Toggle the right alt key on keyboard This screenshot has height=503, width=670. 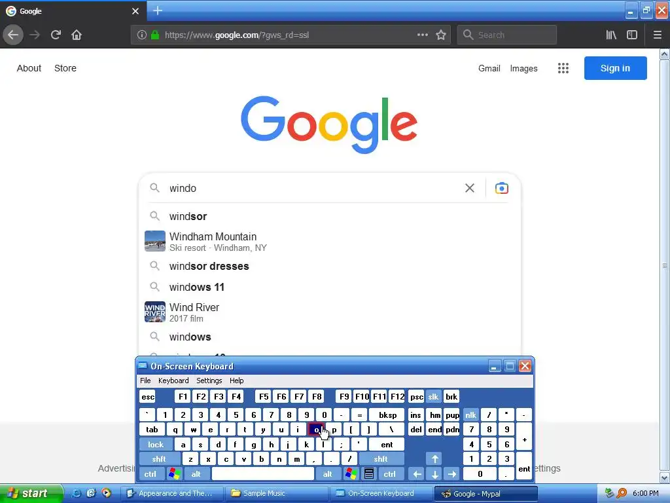[x=328, y=474]
